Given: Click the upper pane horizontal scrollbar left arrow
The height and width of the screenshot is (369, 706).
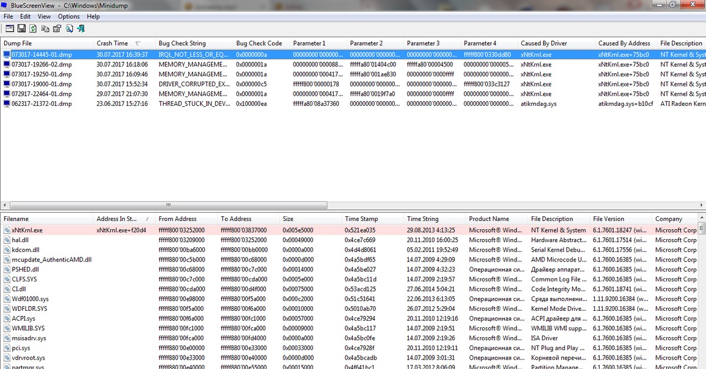Looking at the screenshot, I should pyautogui.click(x=4, y=205).
